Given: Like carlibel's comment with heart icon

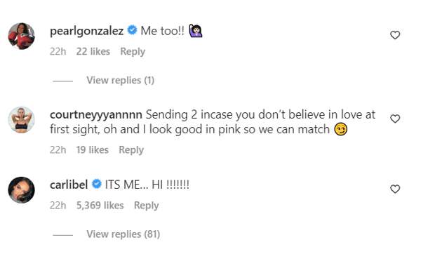Looking at the screenshot, I should point(395,189).
